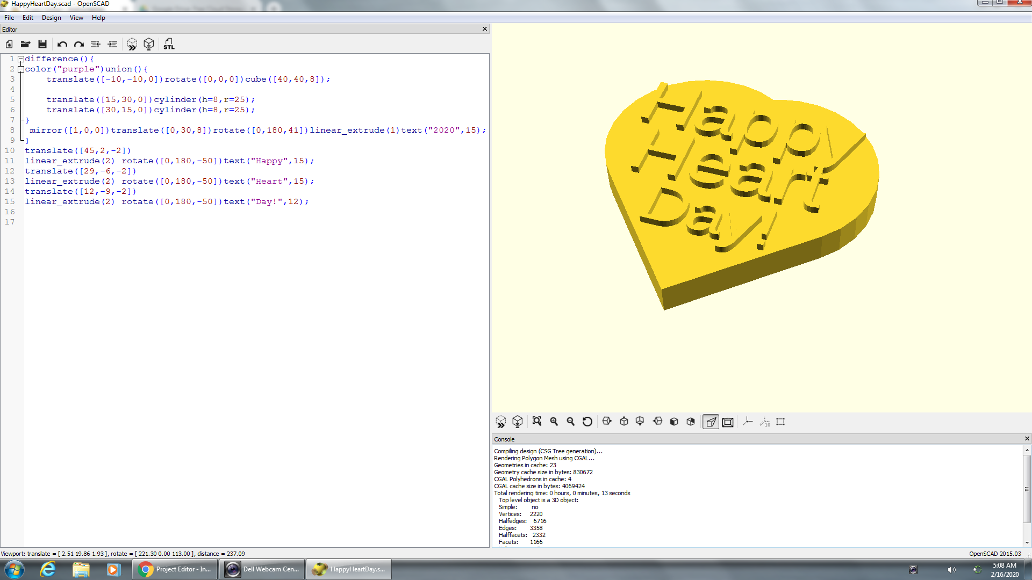Viewport: 1032px width, 580px height.
Task: Select HappyHeartDay.scad taskbar button
Action: (x=349, y=569)
